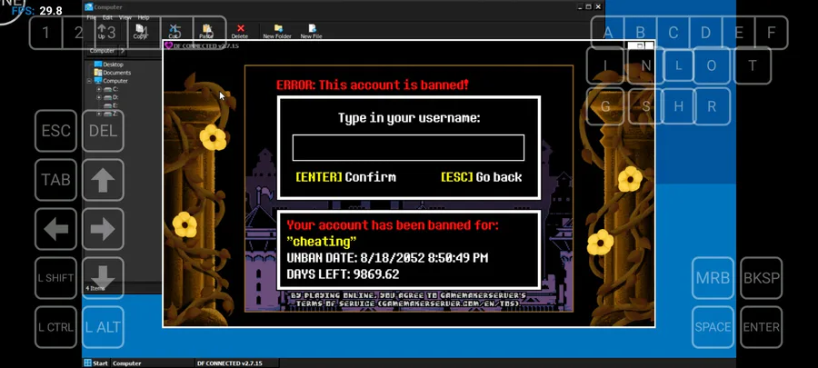Viewport: 818px width, 368px height.
Task: Click the New Folder toolbar icon
Action: [277, 31]
